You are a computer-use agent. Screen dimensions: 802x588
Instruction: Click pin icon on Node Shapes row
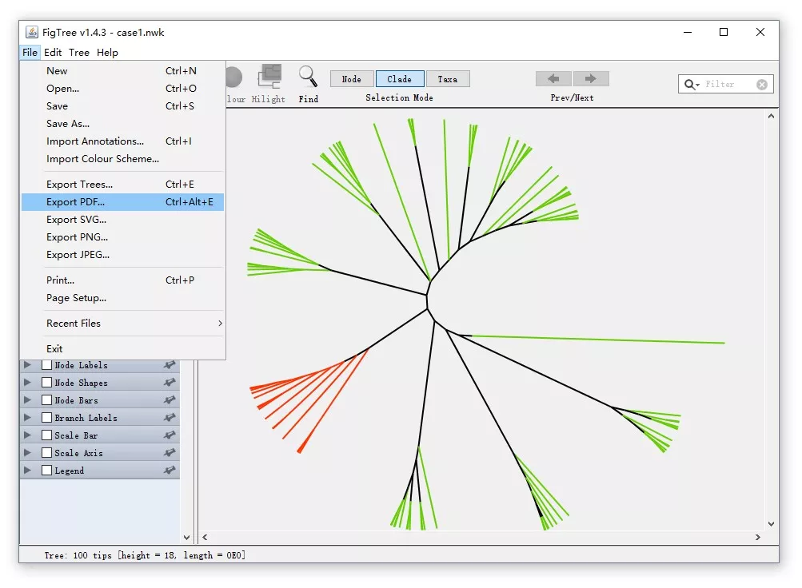pyautogui.click(x=170, y=382)
